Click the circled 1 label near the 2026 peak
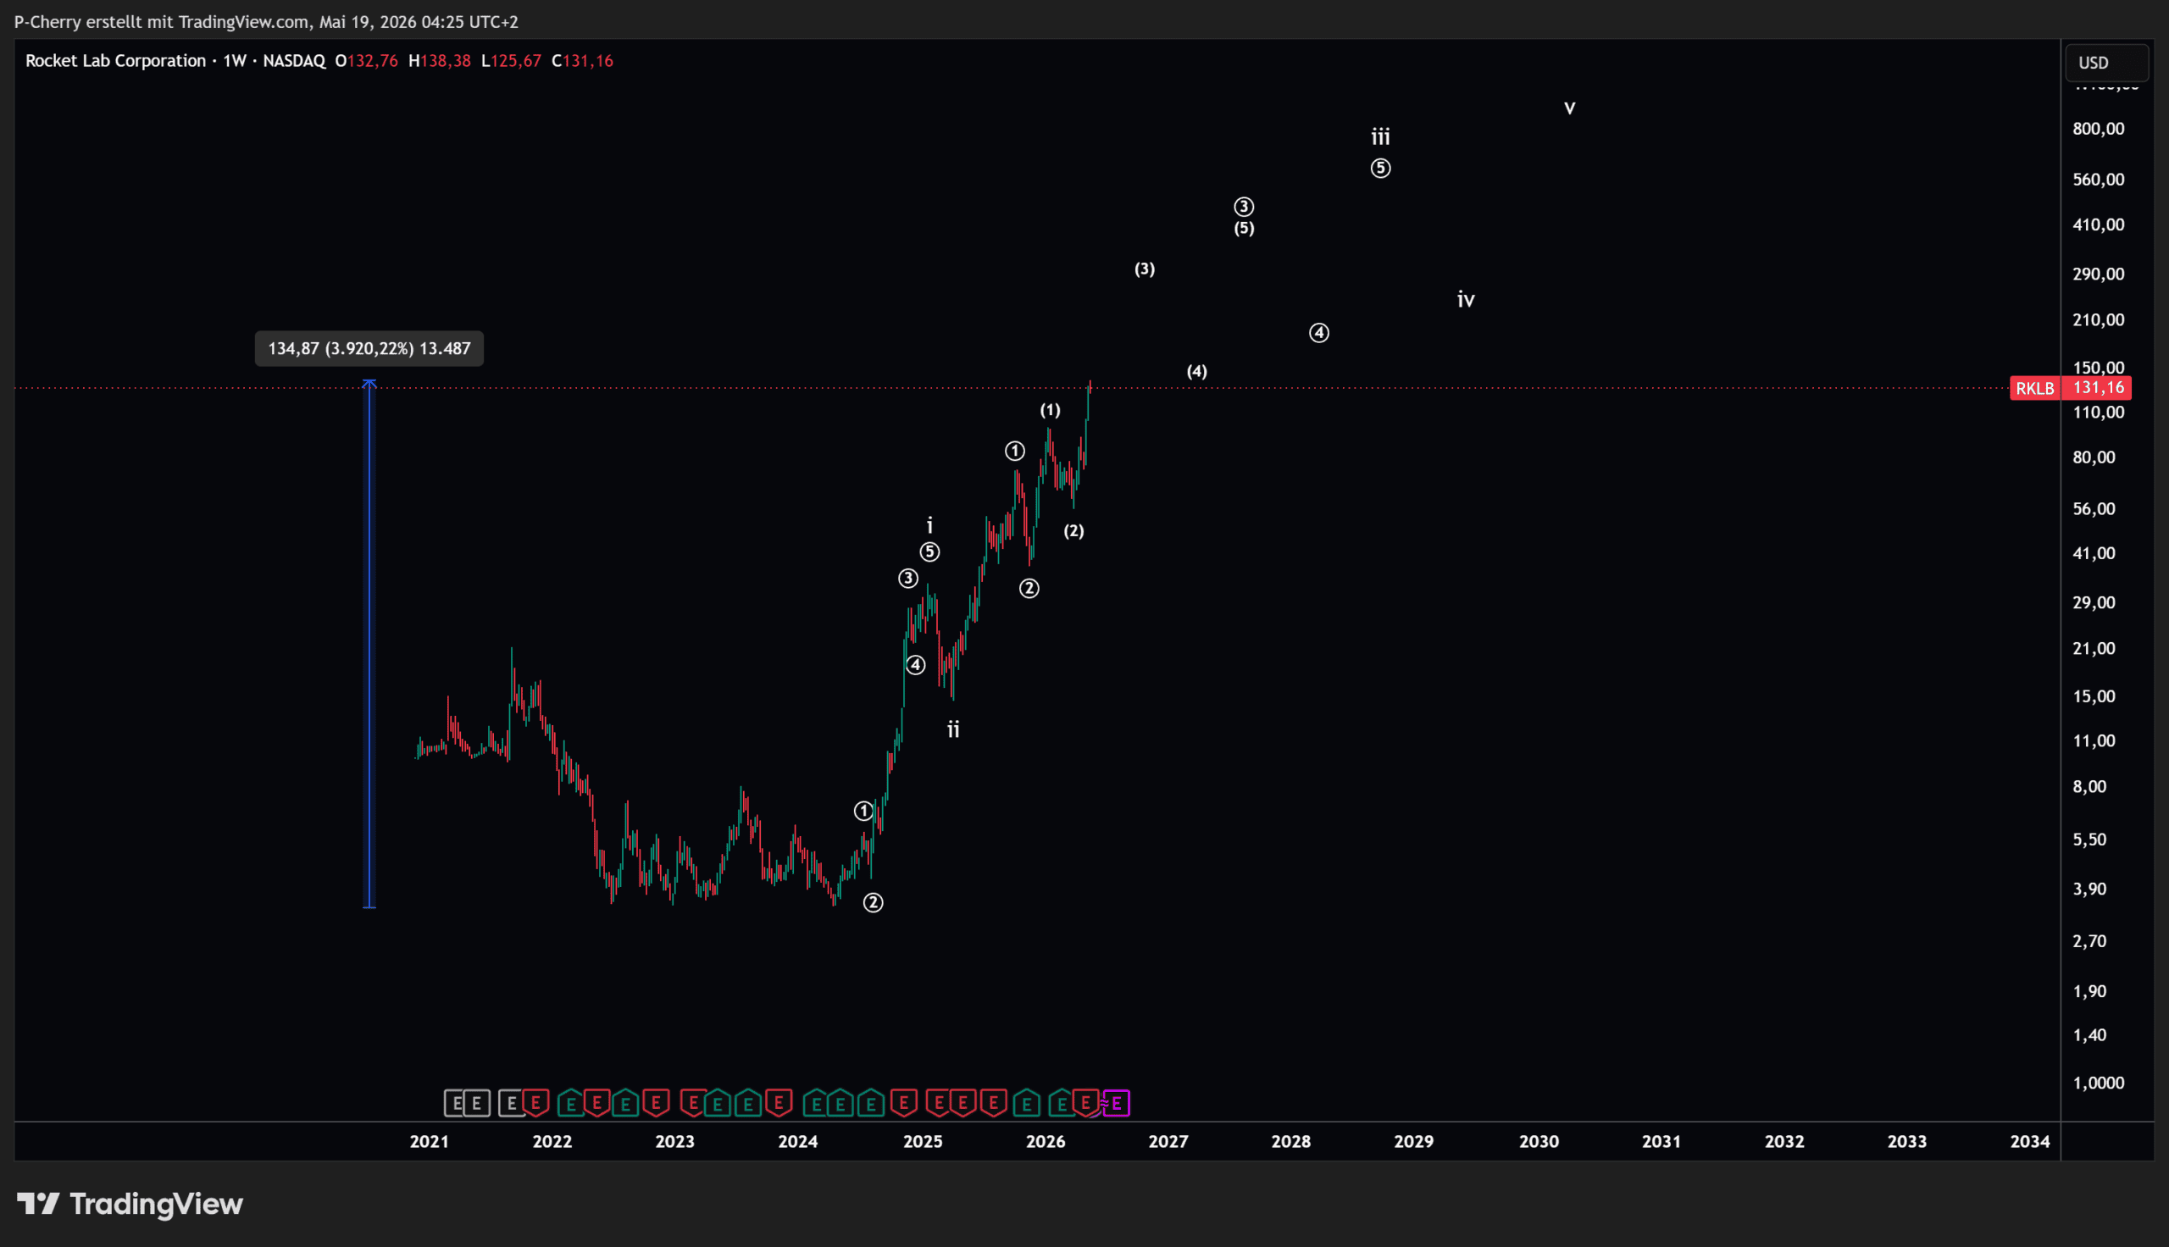The height and width of the screenshot is (1247, 2169). (1015, 452)
